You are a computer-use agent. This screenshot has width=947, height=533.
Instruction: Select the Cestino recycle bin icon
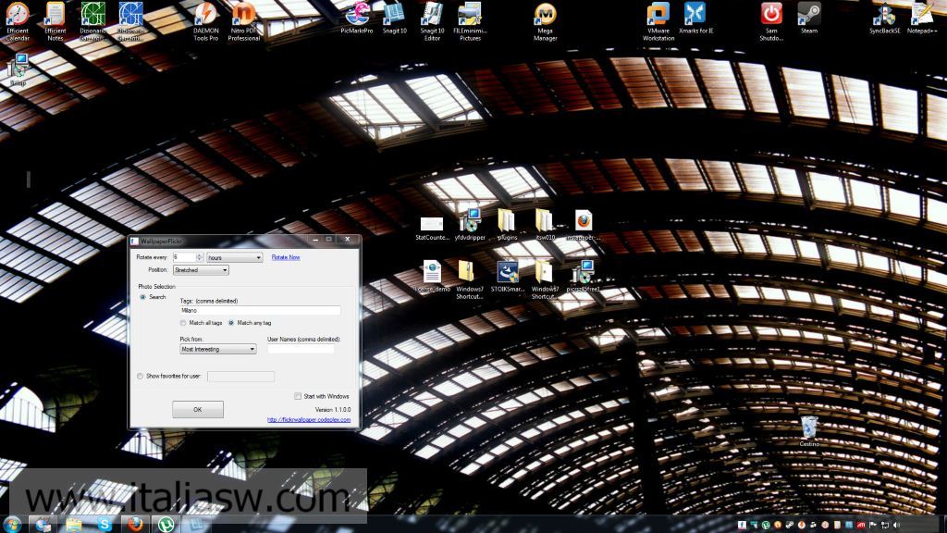click(x=809, y=431)
